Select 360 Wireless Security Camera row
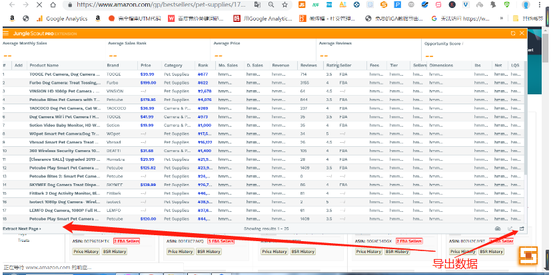This screenshot has width=551, height=275. (263, 151)
